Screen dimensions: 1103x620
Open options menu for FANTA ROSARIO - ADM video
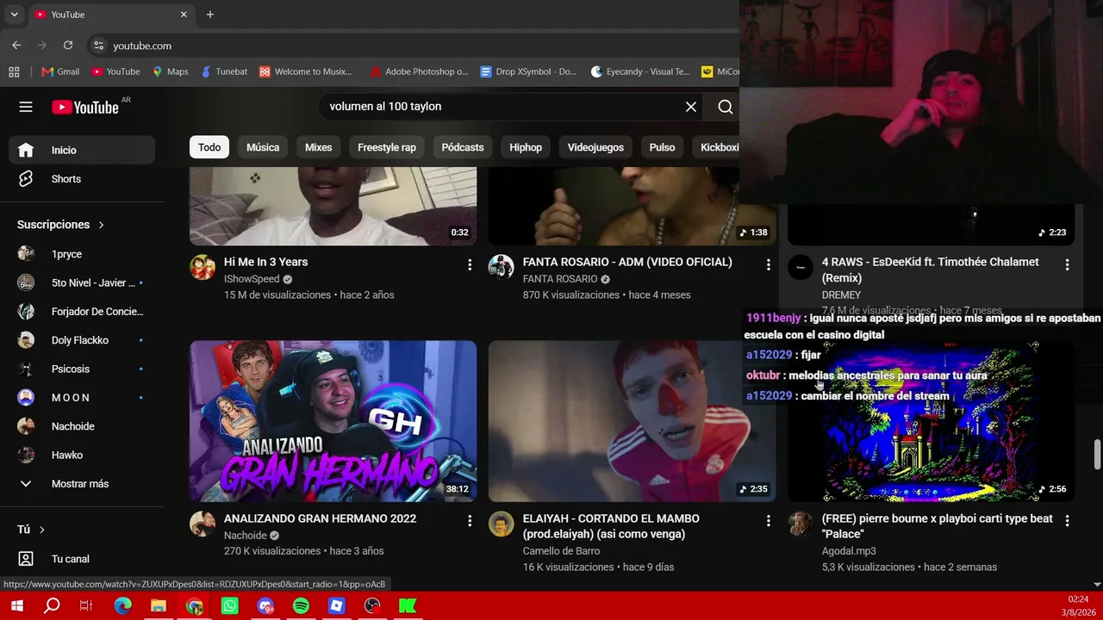769,265
